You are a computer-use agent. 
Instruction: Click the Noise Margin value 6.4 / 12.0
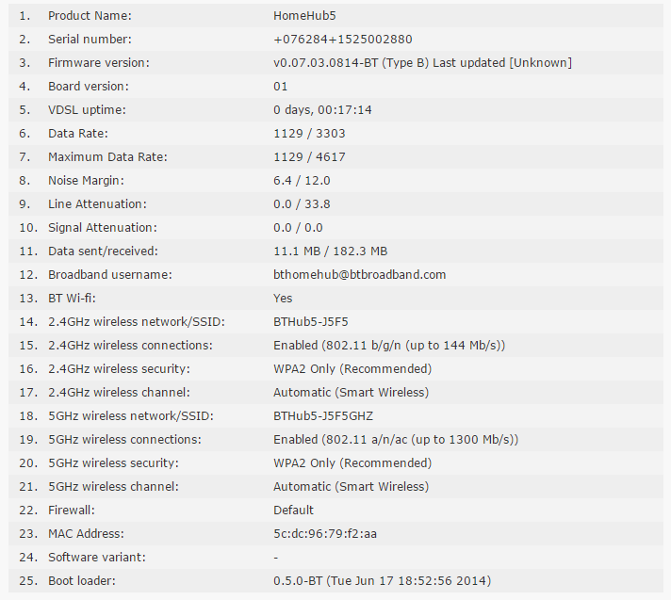[x=302, y=181]
